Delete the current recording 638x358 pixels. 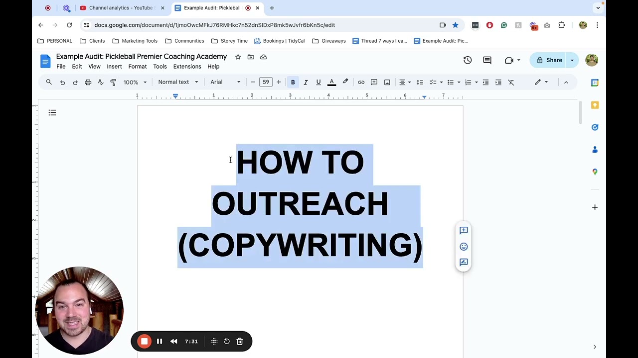click(x=240, y=342)
